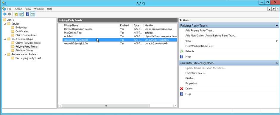
Task: Click the AD FS root folder icon
Action: click(x=4, y=20)
